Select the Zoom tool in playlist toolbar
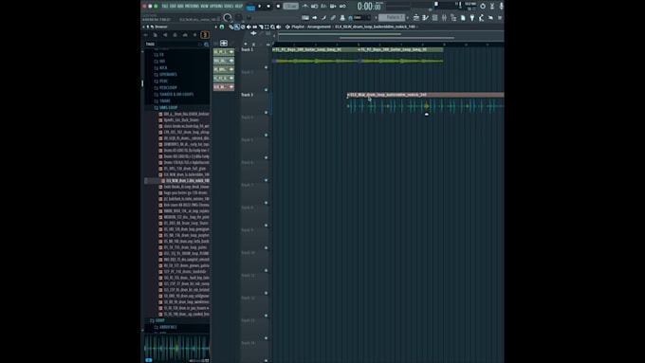 tap(272, 27)
